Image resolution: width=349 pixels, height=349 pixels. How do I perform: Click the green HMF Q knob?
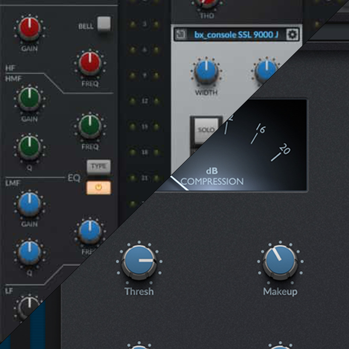click(x=30, y=146)
